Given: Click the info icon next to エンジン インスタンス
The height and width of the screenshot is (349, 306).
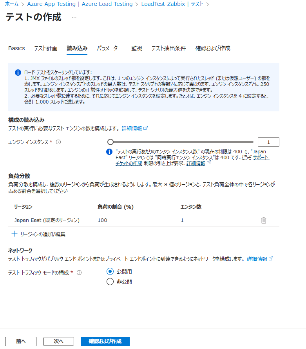Looking at the screenshot, I should pos(58,142).
